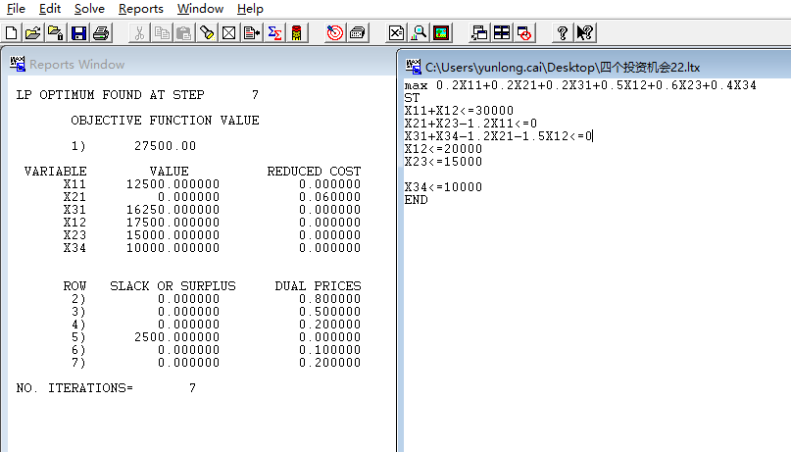Click the context help arrow-question icon
The image size is (791, 452).
click(585, 32)
